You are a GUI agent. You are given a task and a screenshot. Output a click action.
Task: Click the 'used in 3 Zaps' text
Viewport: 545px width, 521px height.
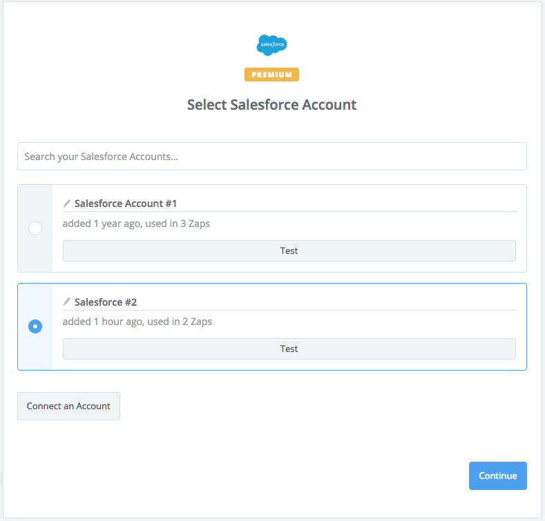click(x=178, y=224)
